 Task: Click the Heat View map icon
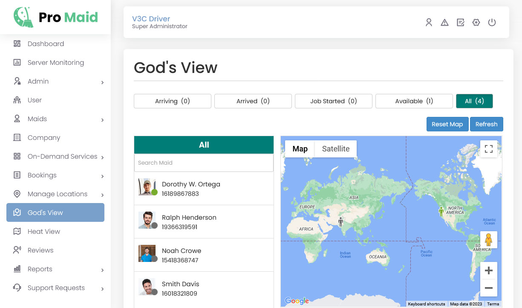click(x=17, y=231)
